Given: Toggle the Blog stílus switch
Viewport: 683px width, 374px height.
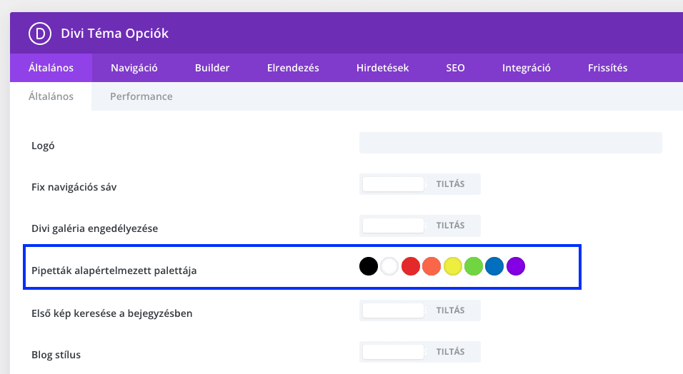Looking at the screenshot, I should tap(420, 352).
